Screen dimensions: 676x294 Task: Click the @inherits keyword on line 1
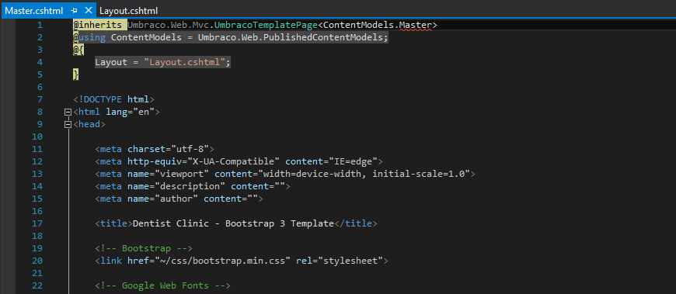pos(97,25)
